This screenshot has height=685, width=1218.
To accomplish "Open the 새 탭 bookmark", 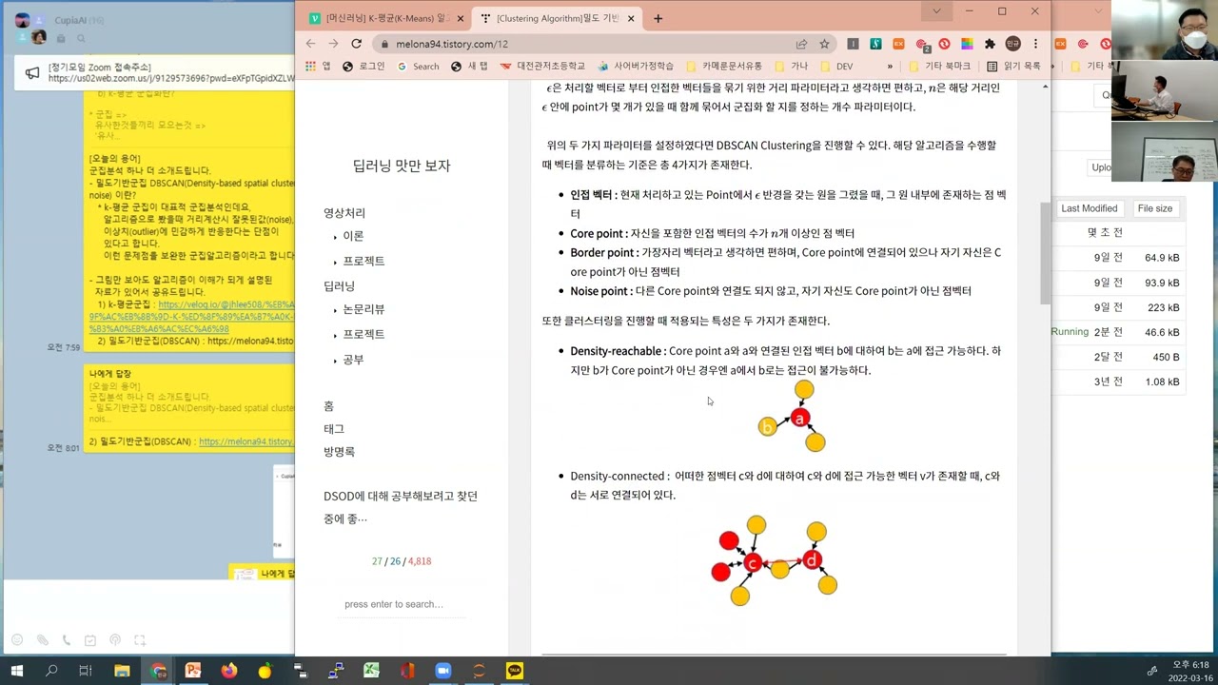I will 469,67.
